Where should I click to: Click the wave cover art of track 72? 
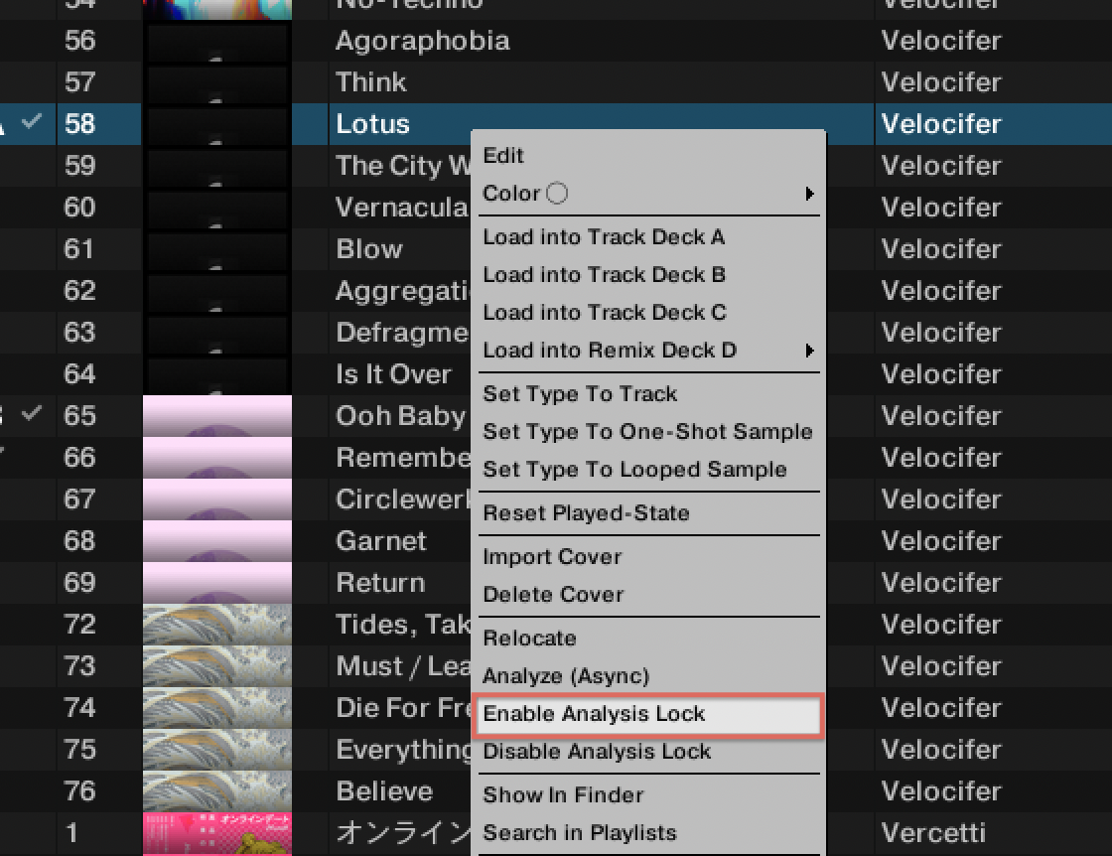217,624
